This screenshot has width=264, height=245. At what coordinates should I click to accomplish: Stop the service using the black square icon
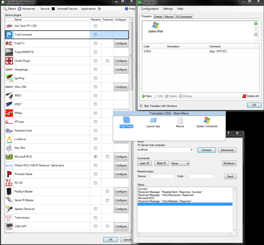(53, 9)
